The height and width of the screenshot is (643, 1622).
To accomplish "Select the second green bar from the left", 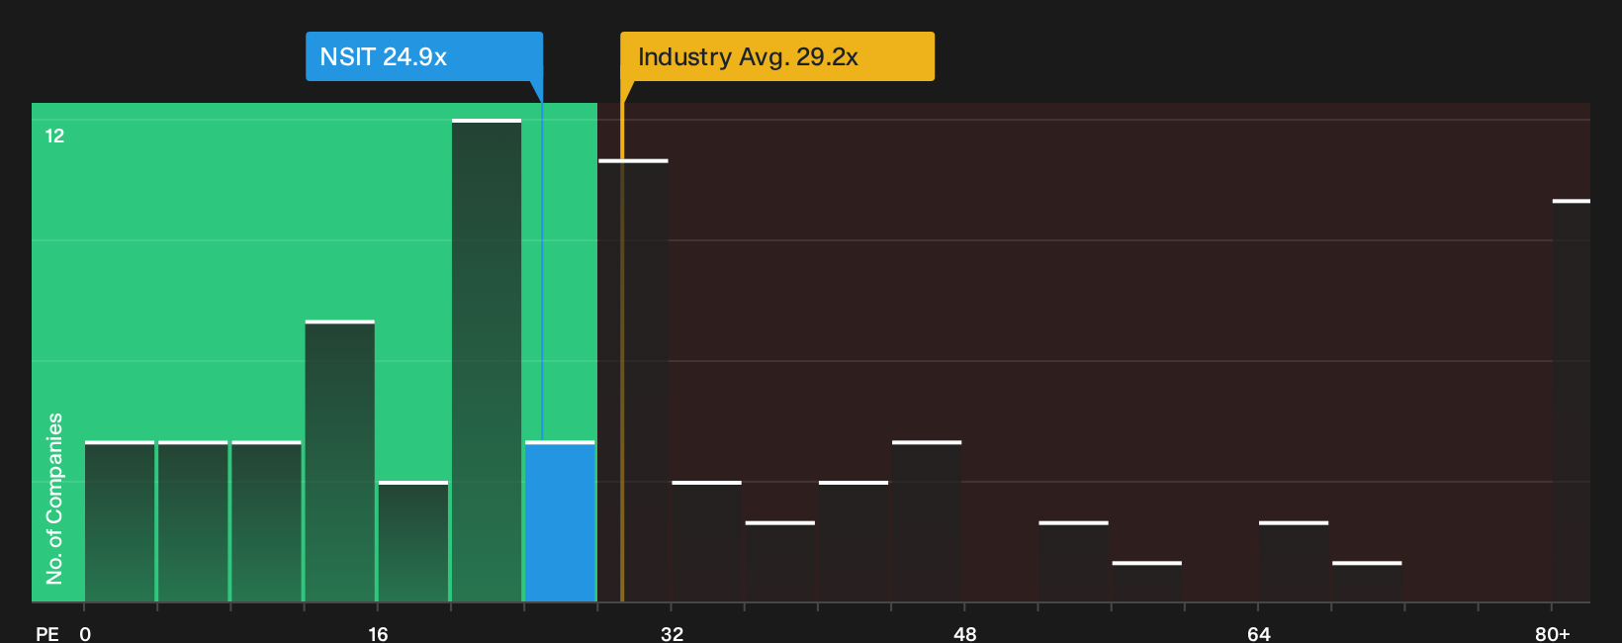I will pyautogui.click(x=193, y=521).
